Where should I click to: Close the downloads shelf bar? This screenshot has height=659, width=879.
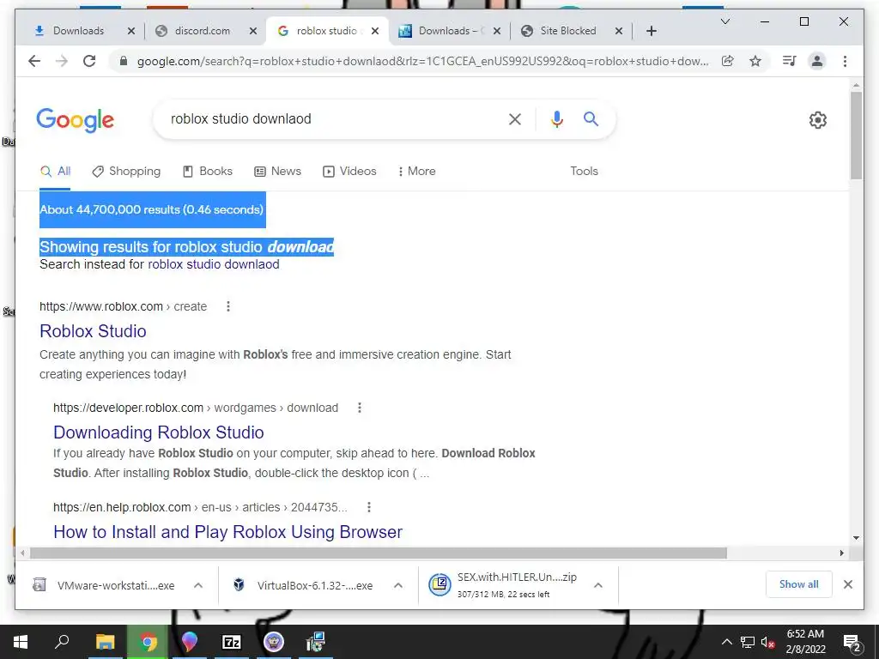(848, 584)
